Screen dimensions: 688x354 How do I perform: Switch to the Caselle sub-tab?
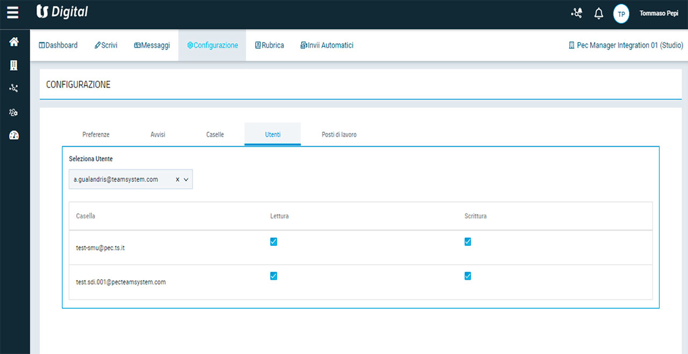coord(215,134)
